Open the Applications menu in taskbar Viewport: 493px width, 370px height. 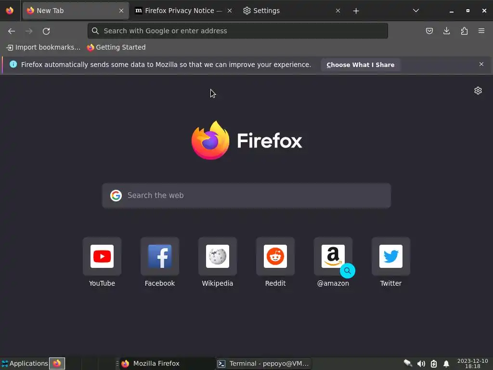click(25, 363)
